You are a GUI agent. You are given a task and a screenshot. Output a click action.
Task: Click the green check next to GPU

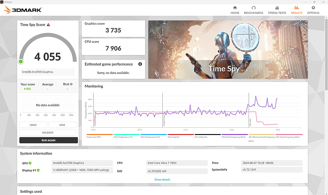[x=30, y=163]
